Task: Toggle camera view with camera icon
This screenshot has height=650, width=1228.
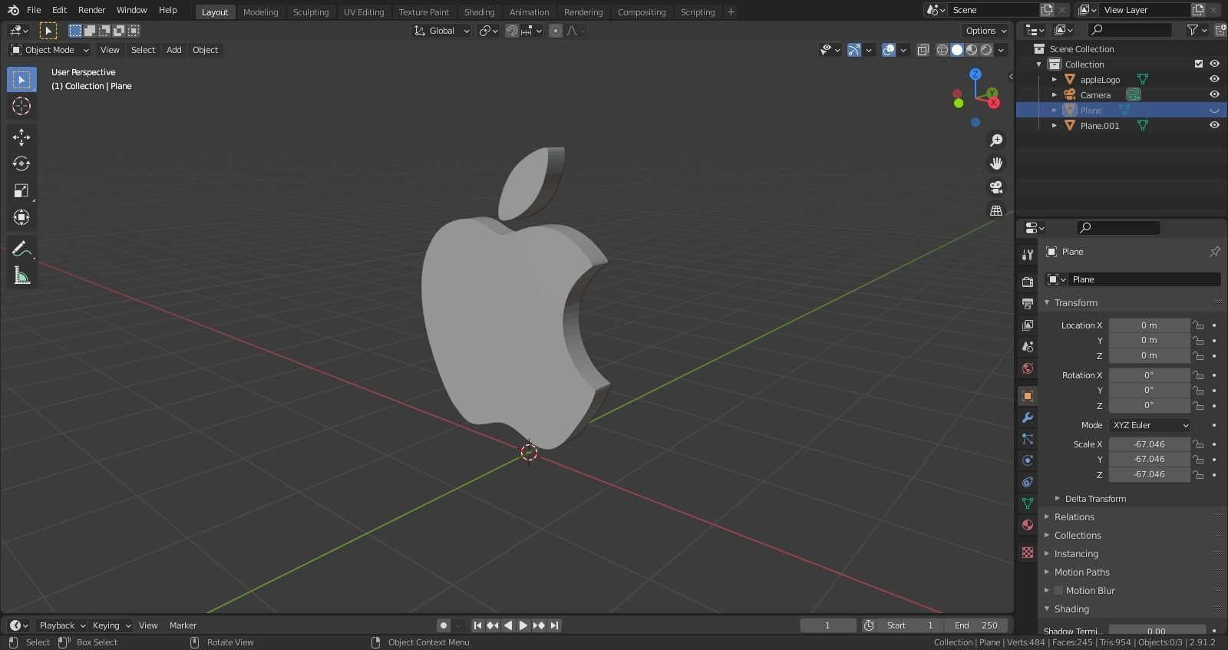Action: (996, 187)
